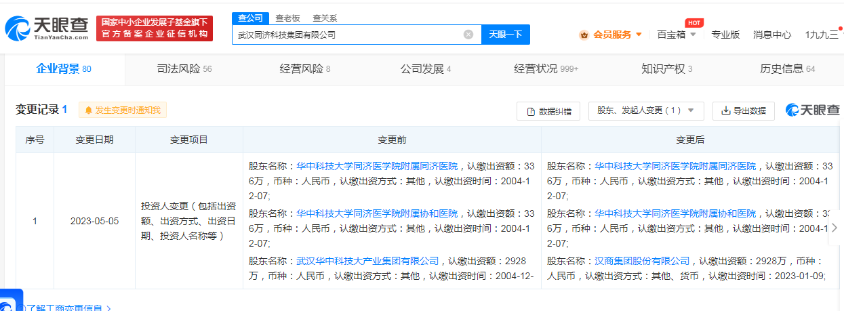Click the 变更前 column header
This screenshot has height=311, width=844.
coord(392,140)
